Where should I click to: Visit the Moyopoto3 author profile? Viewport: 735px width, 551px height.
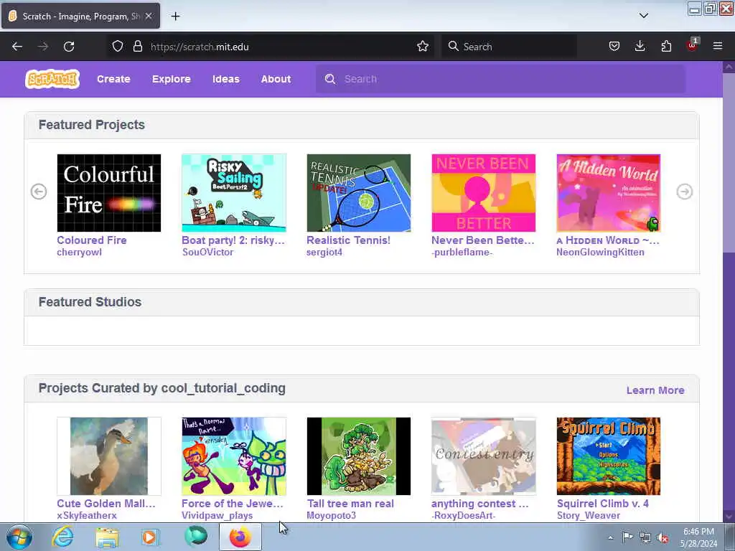tap(332, 516)
